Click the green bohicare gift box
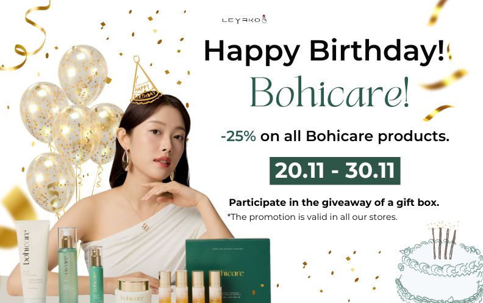This screenshot has height=303, width=483. click(229, 270)
